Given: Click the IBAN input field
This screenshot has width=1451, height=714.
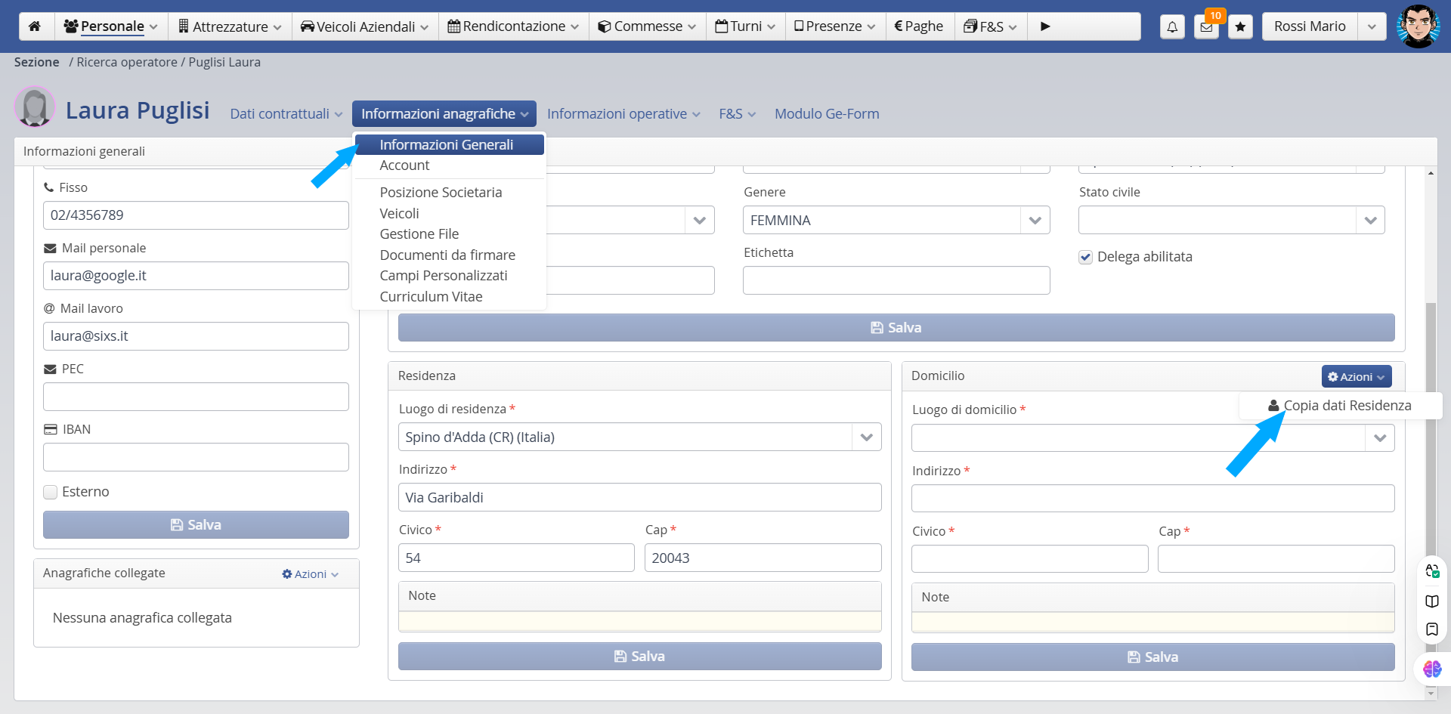Looking at the screenshot, I should pyautogui.click(x=196, y=457).
